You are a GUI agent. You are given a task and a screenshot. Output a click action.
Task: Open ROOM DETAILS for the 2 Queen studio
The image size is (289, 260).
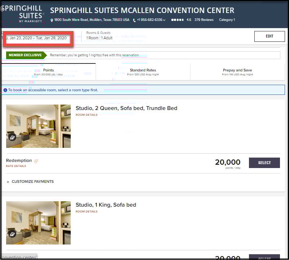pyautogui.click(x=87, y=115)
